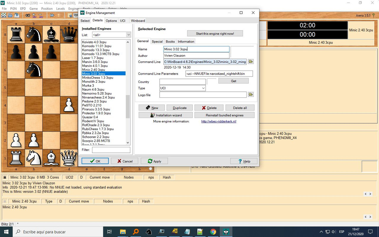Click the engine Name input field
Image resolution: width=379 pixels, height=237 pixels.
[196, 49]
